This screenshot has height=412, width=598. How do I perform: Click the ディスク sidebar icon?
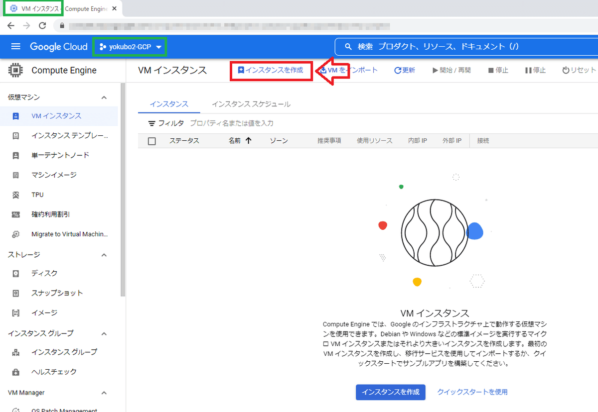point(15,273)
